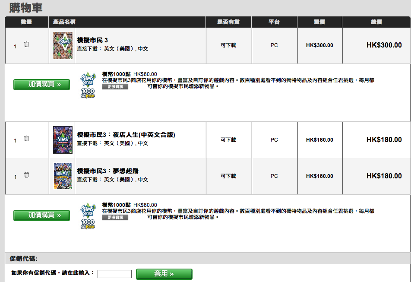Click quantity 1 for 模擬市民 3
Viewport: 411px width, 282px height.
pyautogui.click(x=15, y=46)
